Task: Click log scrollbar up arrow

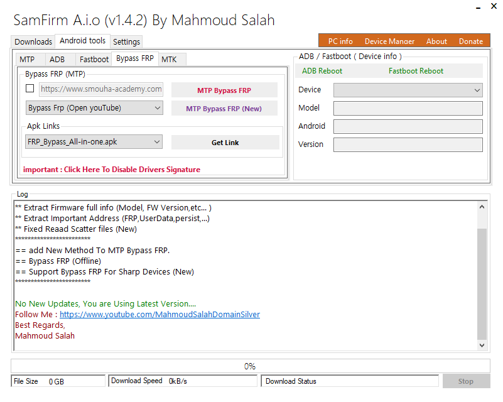Action: 482,207
